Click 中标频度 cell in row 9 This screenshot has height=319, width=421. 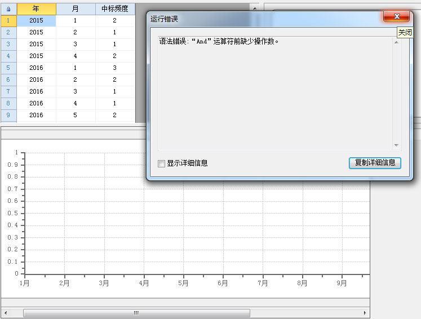click(x=115, y=115)
